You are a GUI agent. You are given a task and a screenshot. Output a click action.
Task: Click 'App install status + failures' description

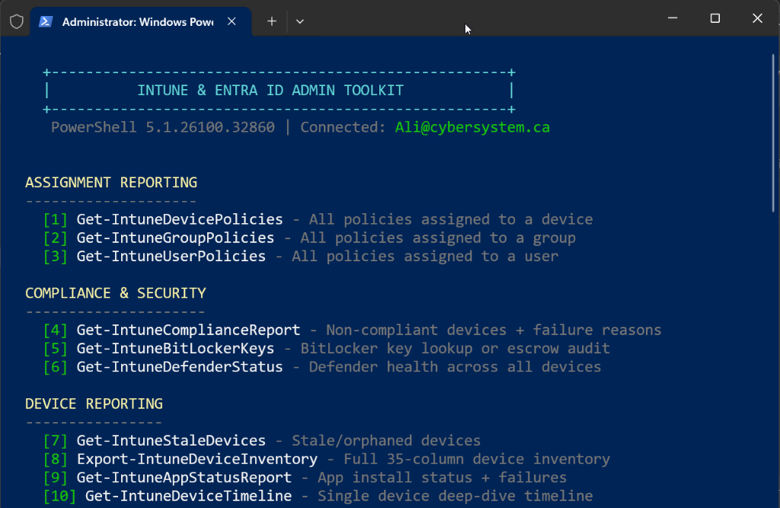click(443, 477)
